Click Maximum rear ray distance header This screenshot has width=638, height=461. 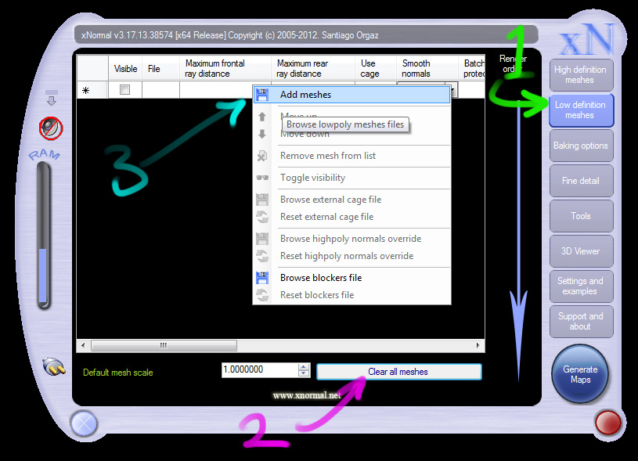(x=313, y=68)
